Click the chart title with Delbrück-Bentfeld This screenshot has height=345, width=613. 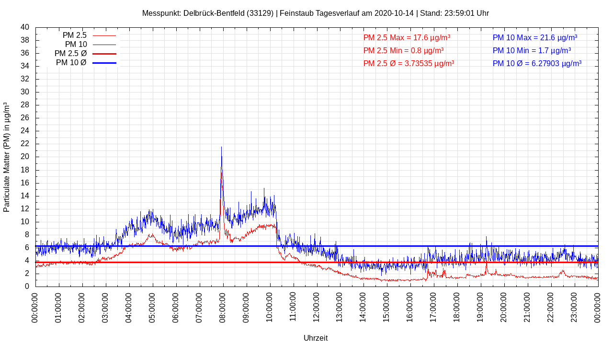(x=315, y=13)
